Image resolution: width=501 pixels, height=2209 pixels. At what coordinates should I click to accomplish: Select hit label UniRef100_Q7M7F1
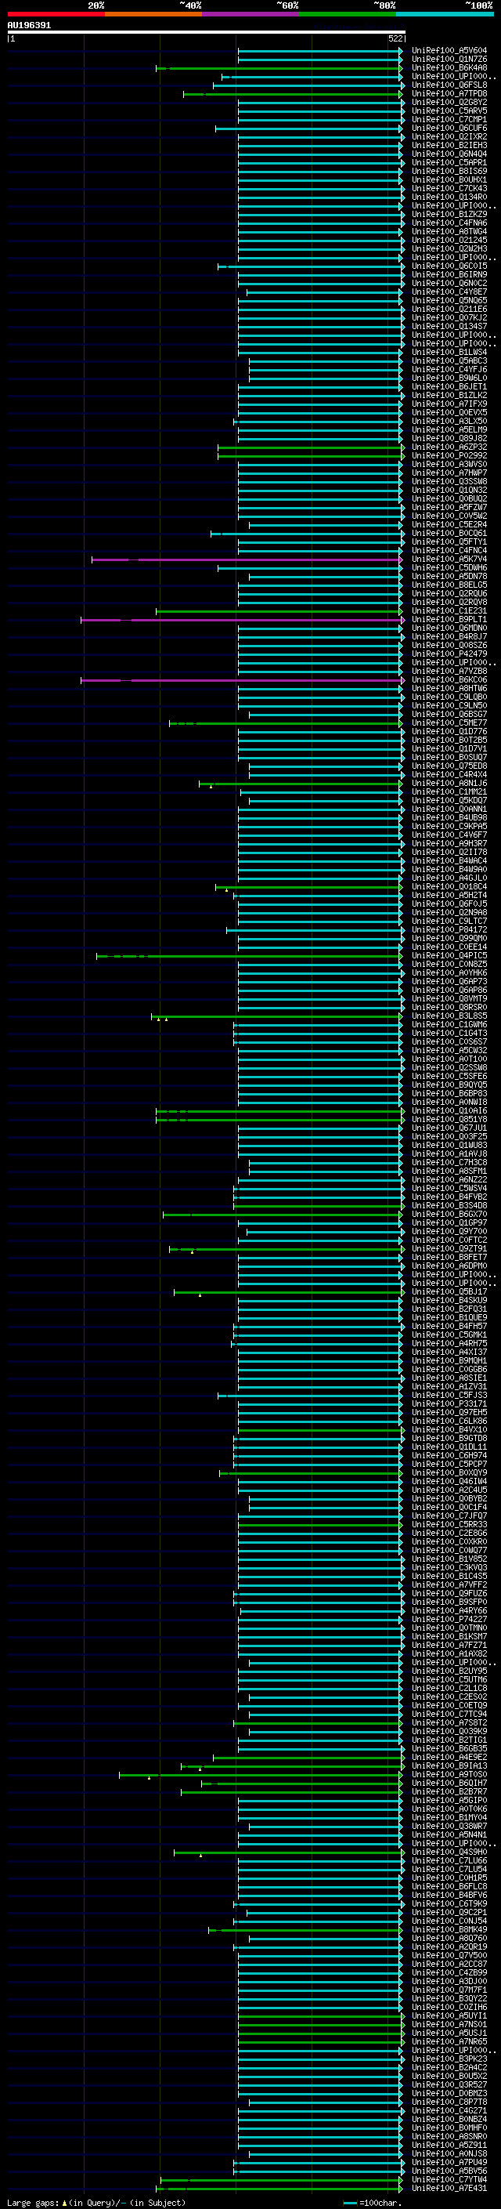[x=449, y=1990]
